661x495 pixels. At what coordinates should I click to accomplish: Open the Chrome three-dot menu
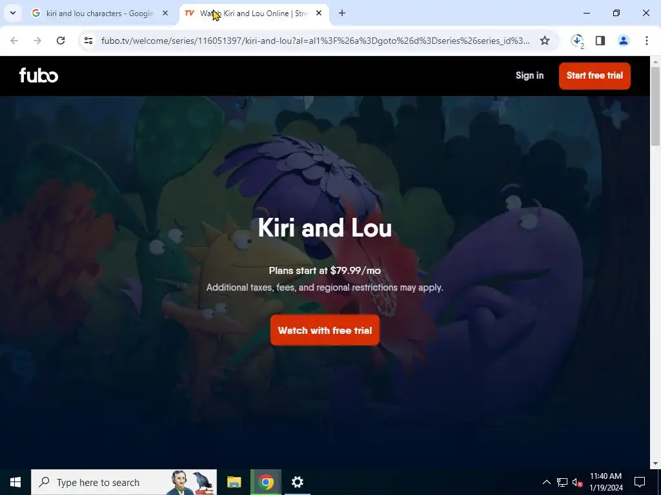647,41
